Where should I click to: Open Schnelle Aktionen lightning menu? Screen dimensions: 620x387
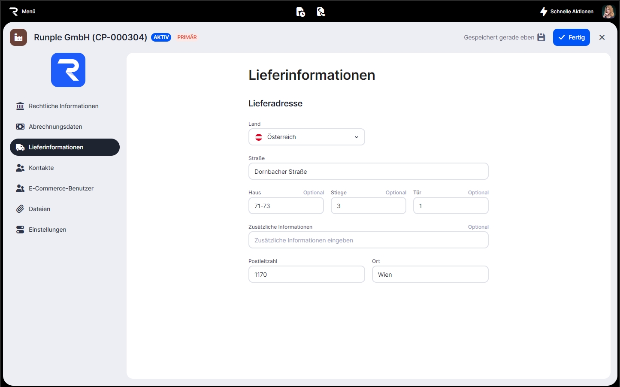pos(566,12)
